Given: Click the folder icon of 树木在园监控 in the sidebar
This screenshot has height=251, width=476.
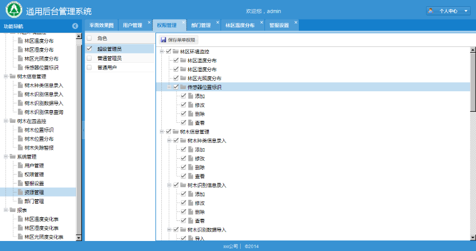Looking at the screenshot, I should point(13,121).
